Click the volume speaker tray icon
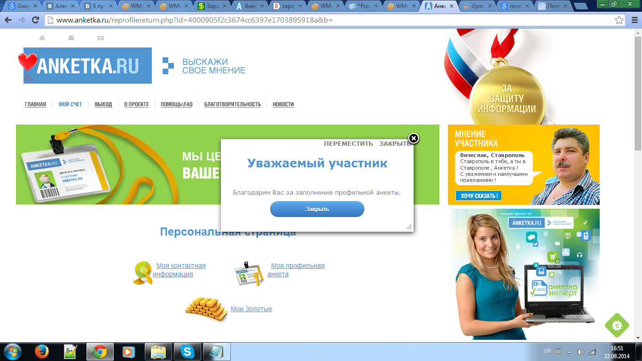 [581, 352]
